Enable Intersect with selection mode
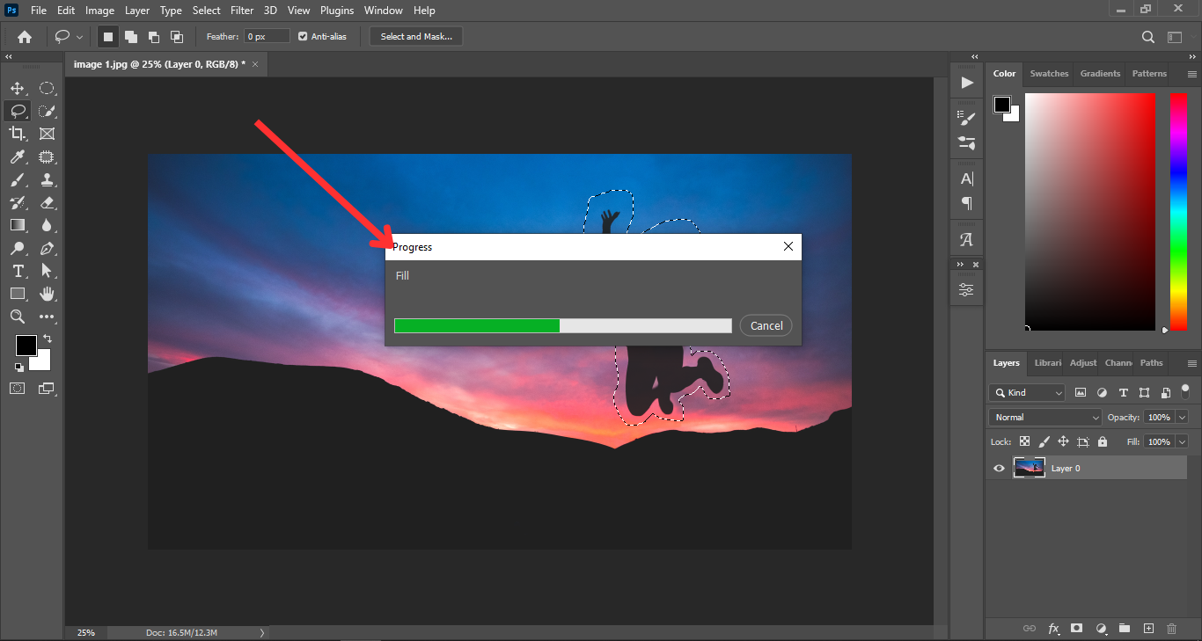The height and width of the screenshot is (641, 1202). click(x=177, y=37)
